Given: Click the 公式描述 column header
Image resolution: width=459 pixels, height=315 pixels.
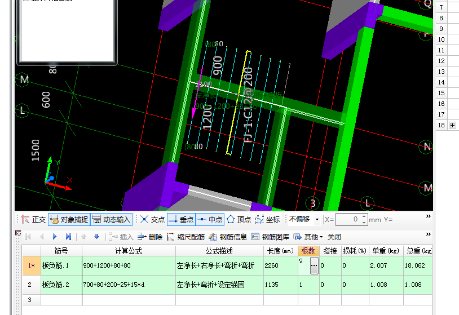Looking at the screenshot, I should 219,251.
